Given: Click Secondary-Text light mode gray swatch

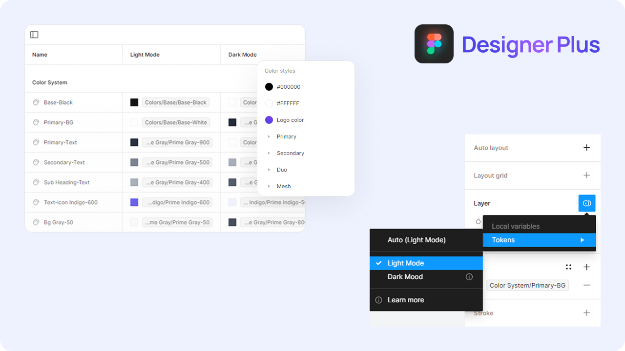Looking at the screenshot, I should coord(134,162).
